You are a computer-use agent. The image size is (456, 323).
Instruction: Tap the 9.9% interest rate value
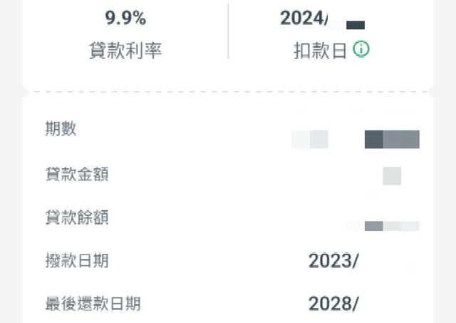point(125,19)
